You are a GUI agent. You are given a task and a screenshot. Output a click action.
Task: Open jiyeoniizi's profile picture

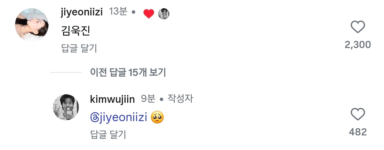(x=32, y=25)
